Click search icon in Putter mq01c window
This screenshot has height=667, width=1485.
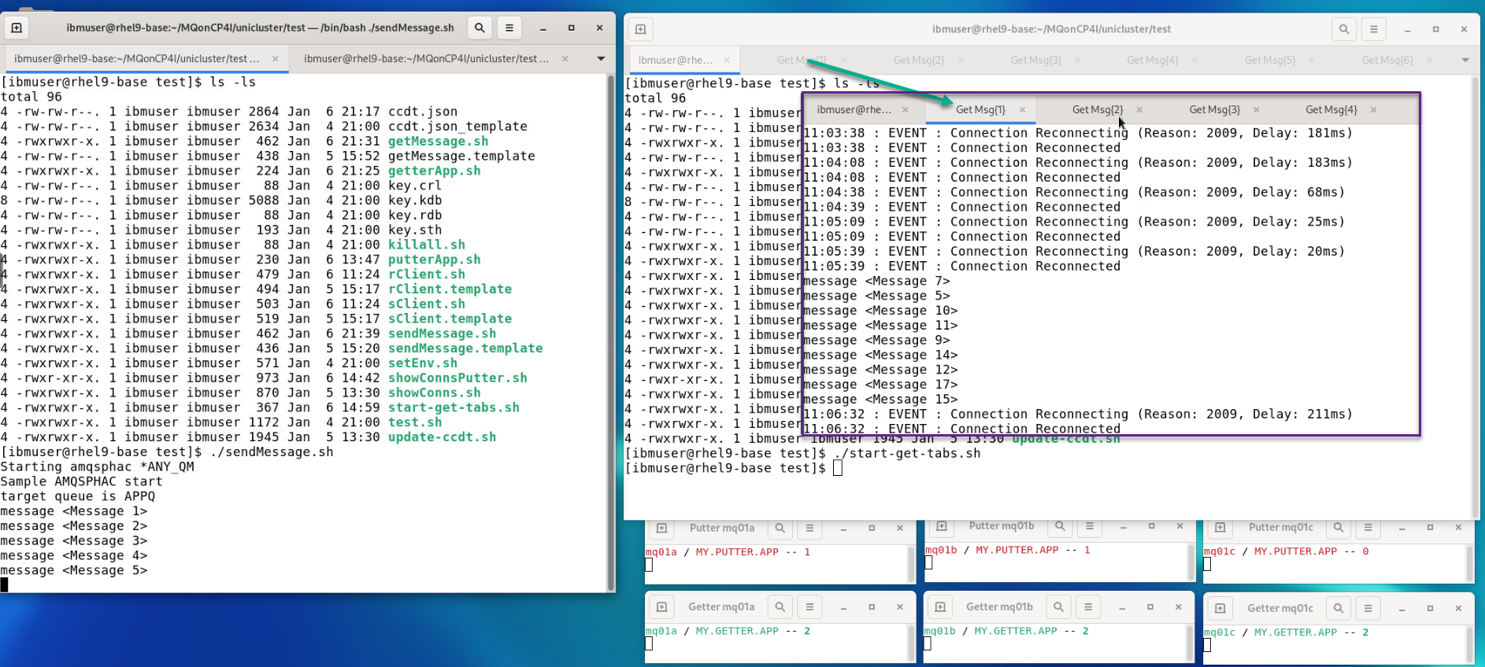(x=1338, y=527)
